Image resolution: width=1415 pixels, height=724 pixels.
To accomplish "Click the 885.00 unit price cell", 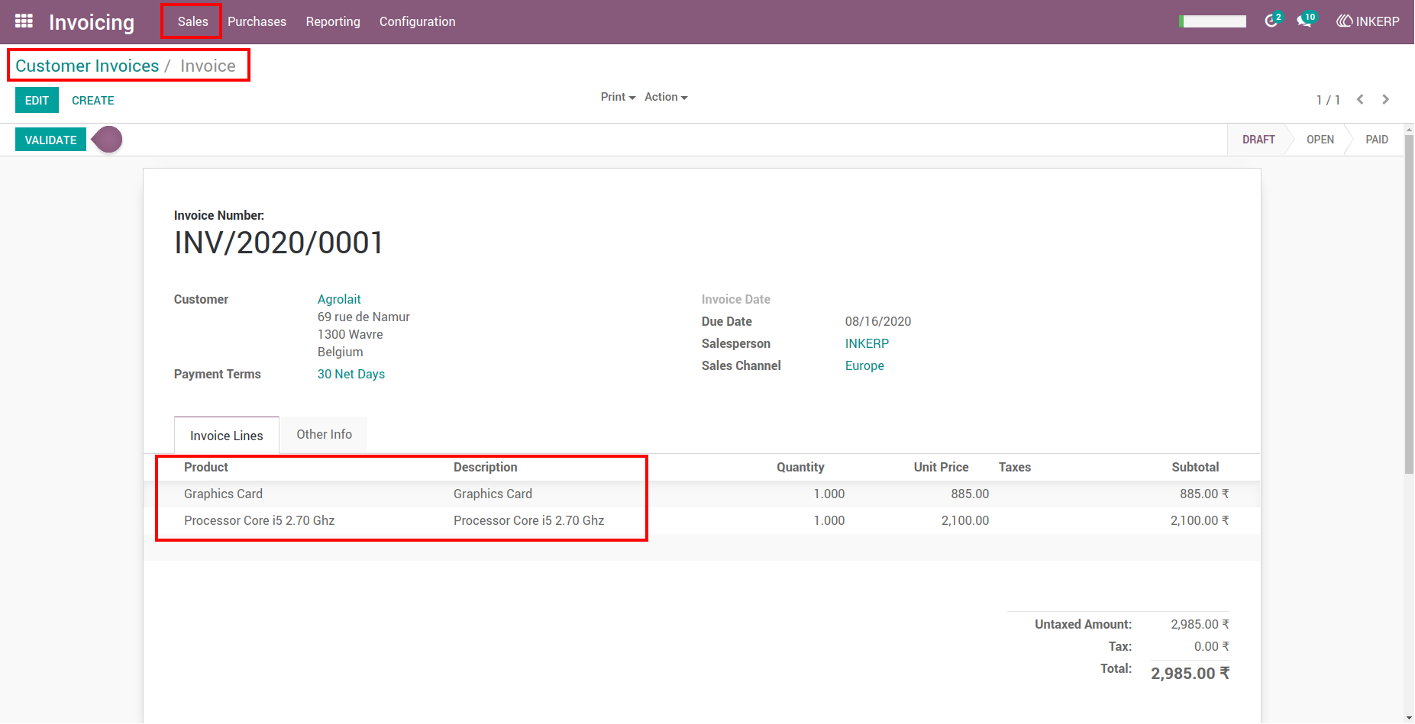I will pos(970,494).
